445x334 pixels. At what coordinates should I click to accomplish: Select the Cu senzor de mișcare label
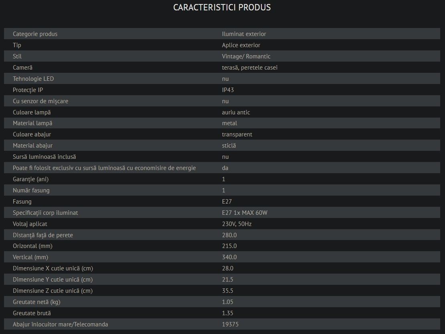click(x=40, y=101)
